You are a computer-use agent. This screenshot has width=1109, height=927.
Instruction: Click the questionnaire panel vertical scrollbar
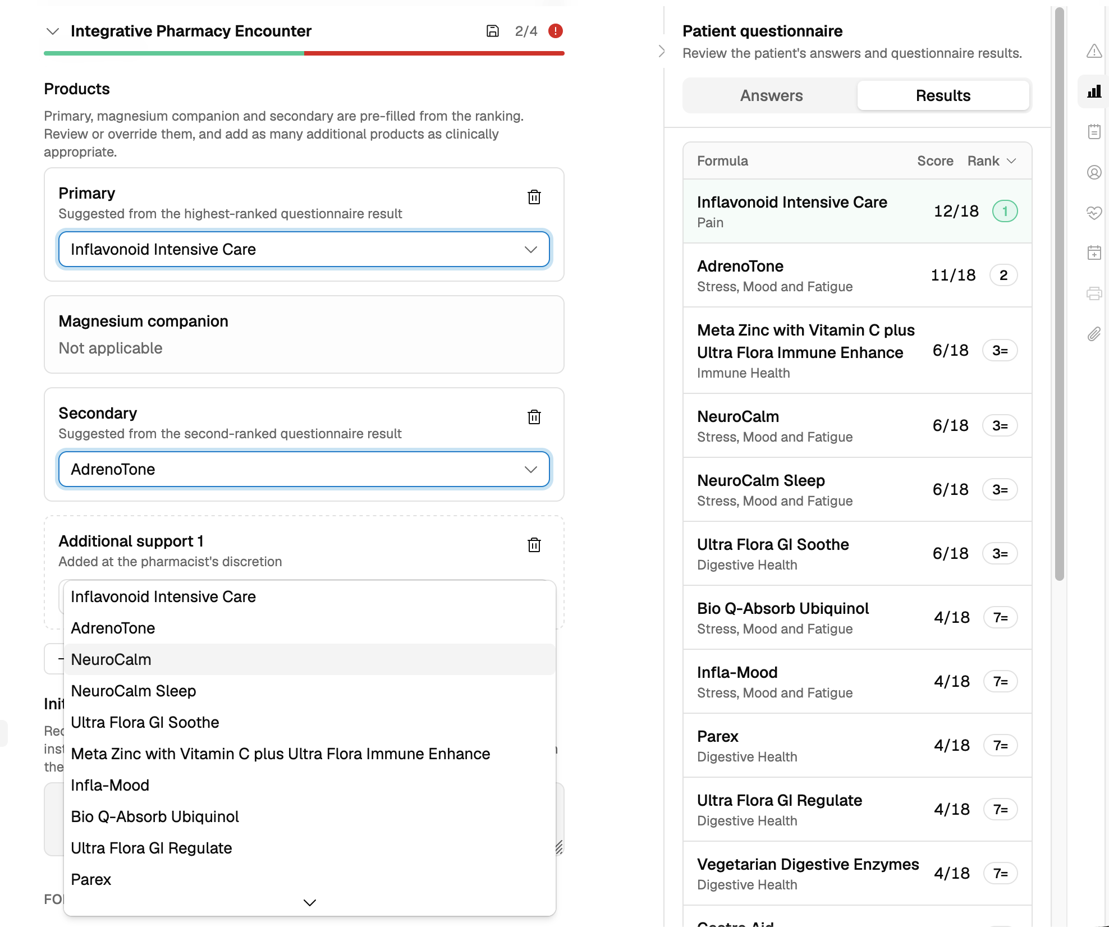[1059, 294]
